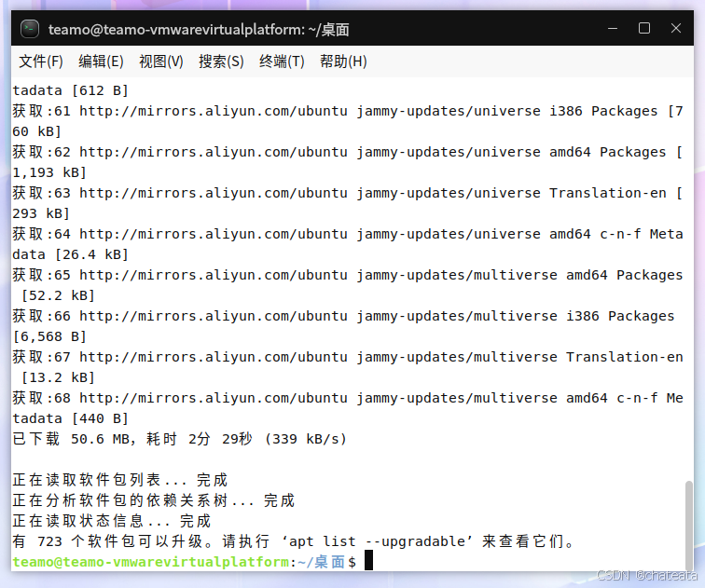Click the line 获取:64 universe c-n-f
This screenshot has width=705, height=588.
click(348, 234)
